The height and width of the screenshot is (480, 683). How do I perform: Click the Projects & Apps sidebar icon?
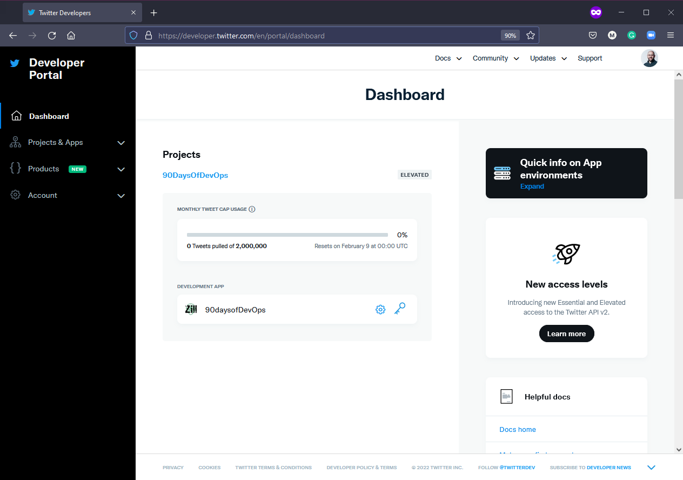tap(15, 142)
